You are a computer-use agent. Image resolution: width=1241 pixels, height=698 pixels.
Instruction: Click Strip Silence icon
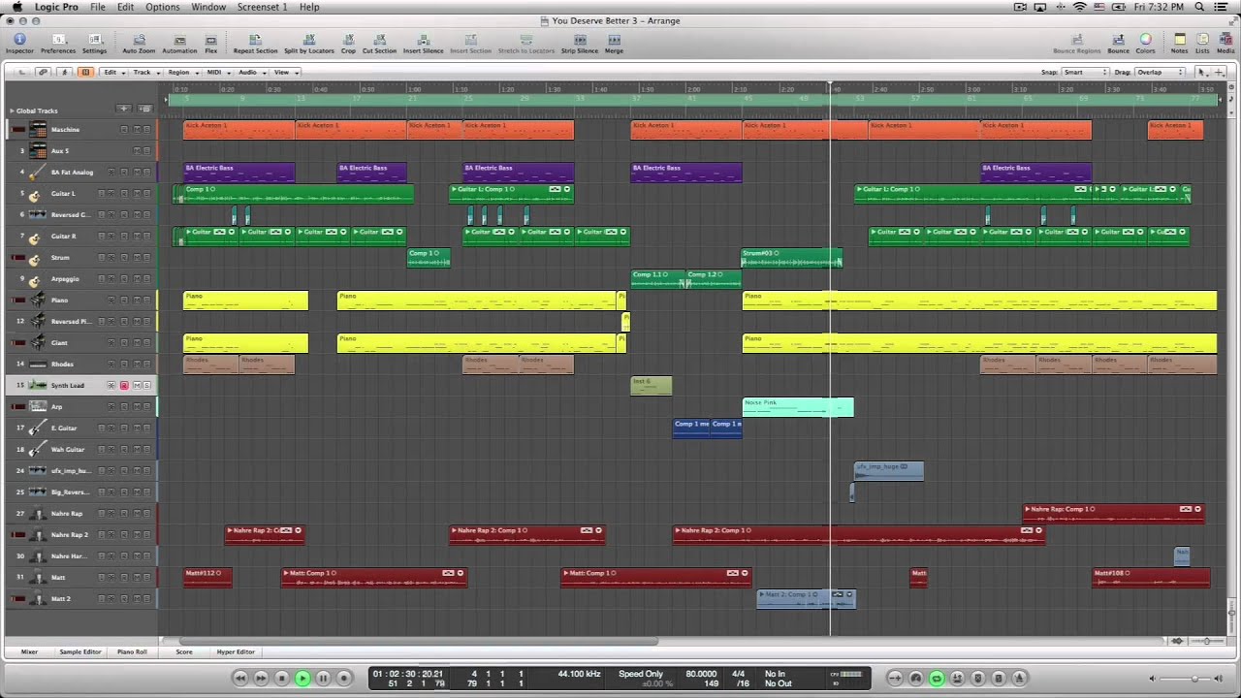[580, 43]
